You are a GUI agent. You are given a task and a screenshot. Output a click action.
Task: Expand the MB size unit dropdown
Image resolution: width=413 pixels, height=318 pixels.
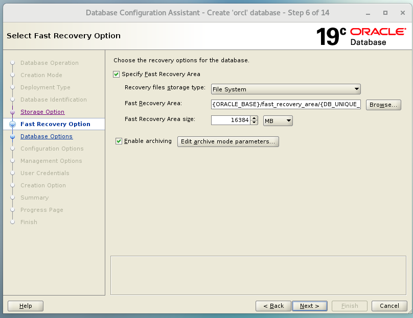(x=278, y=121)
